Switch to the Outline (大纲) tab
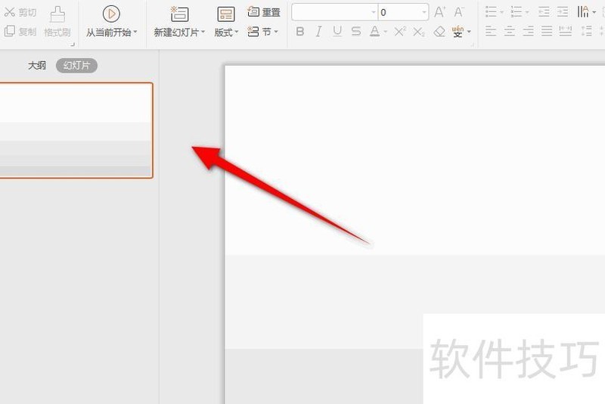605x404 pixels. point(37,66)
